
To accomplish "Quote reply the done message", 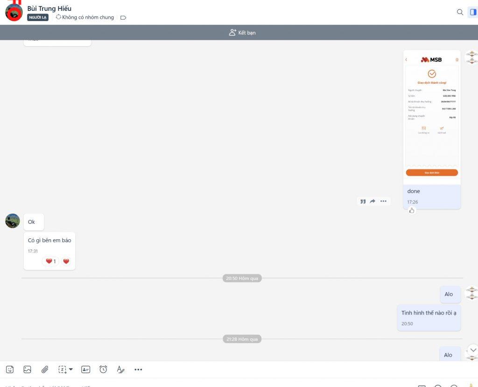I will pos(363,201).
